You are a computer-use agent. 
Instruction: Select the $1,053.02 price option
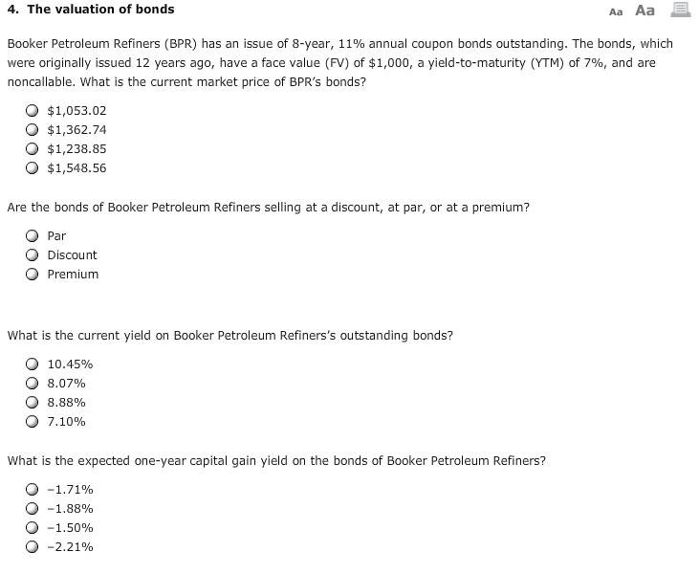point(32,110)
